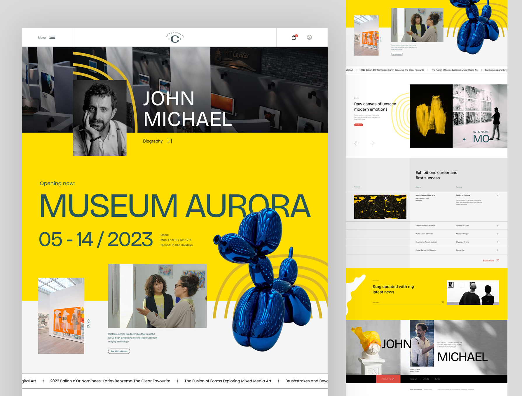This screenshot has width=522, height=396.
Task: Click the next slide arrow
Action: [x=372, y=143]
